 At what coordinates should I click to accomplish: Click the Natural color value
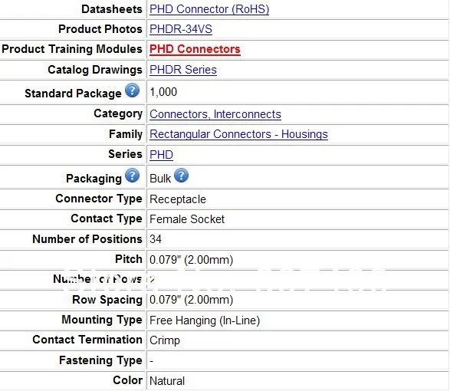tap(167, 381)
